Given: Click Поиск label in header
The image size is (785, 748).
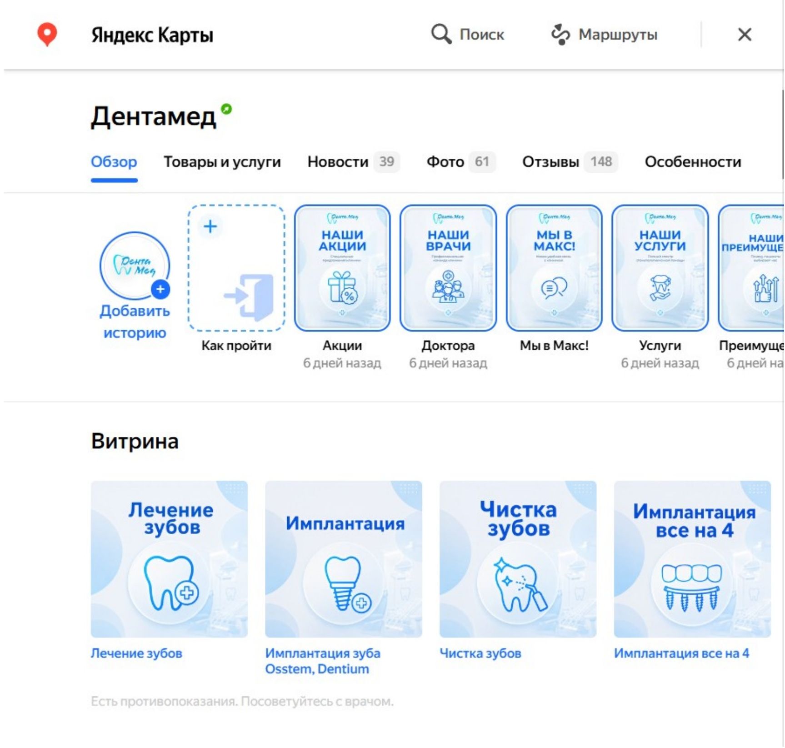Looking at the screenshot, I should pyautogui.click(x=482, y=35).
